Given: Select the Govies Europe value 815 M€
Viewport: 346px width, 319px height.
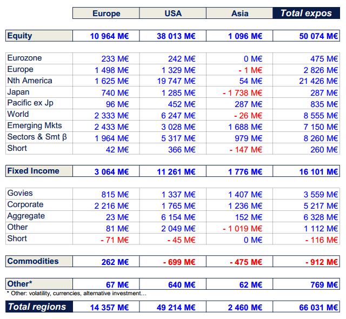Looking at the screenshot, I should (x=115, y=194).
